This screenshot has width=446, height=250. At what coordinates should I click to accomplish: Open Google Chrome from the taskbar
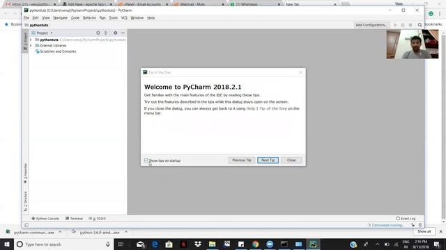coord(256,244)
